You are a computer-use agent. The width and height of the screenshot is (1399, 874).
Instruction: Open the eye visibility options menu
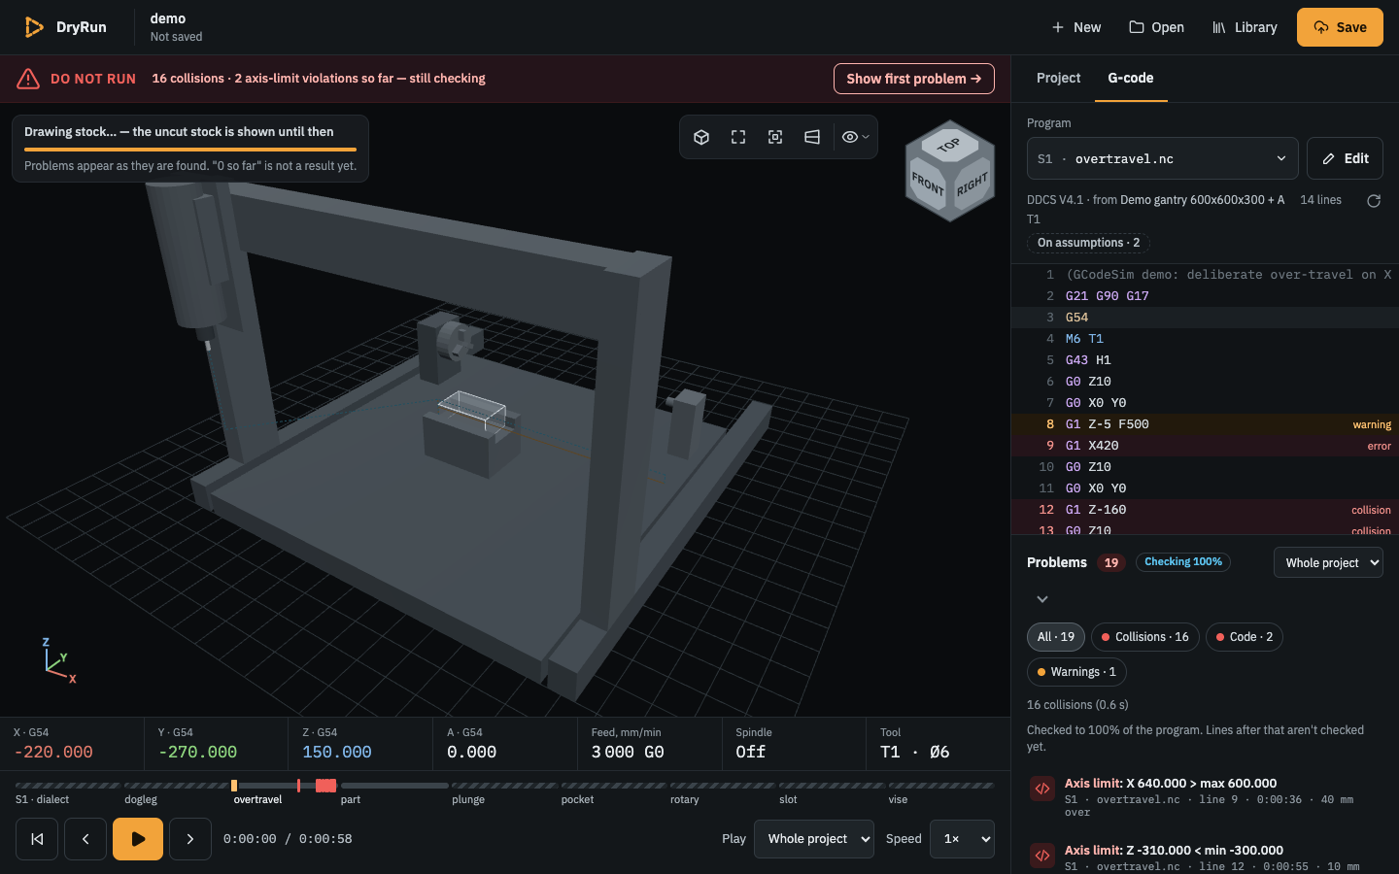pyautogui.click(x=855, y=137)
